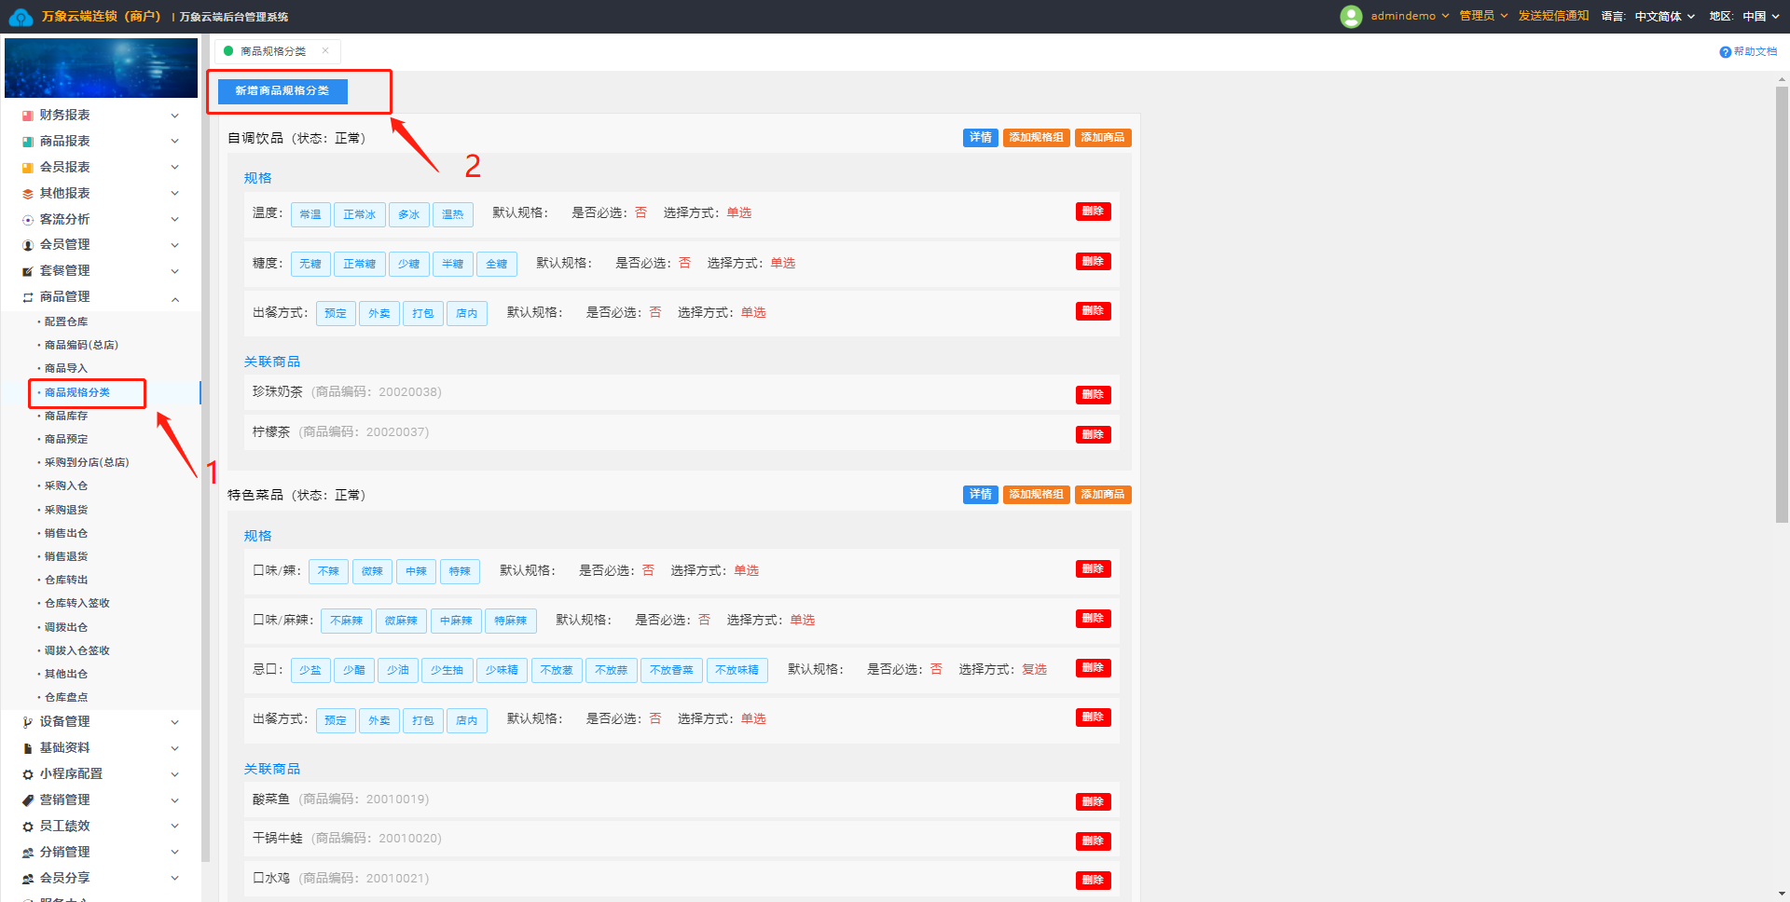Click the 客流分析 sidebar icon
1790x902 pixels.
(28, 220)
